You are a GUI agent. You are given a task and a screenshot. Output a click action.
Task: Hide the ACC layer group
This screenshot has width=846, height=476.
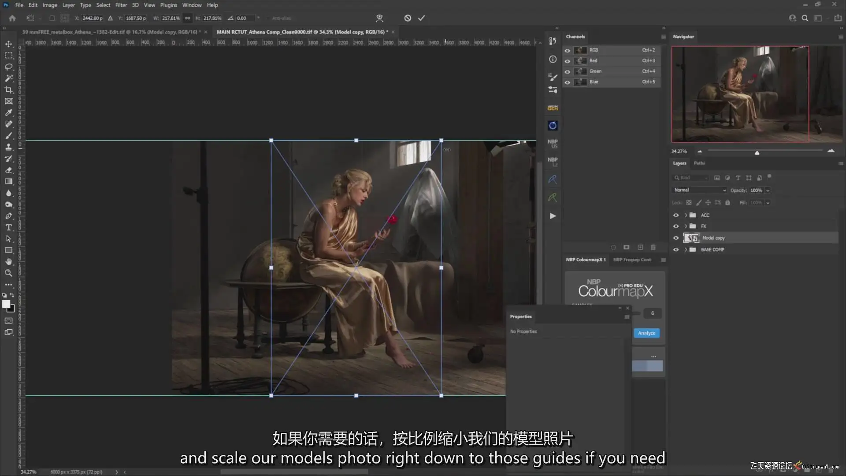coord(676,215)
